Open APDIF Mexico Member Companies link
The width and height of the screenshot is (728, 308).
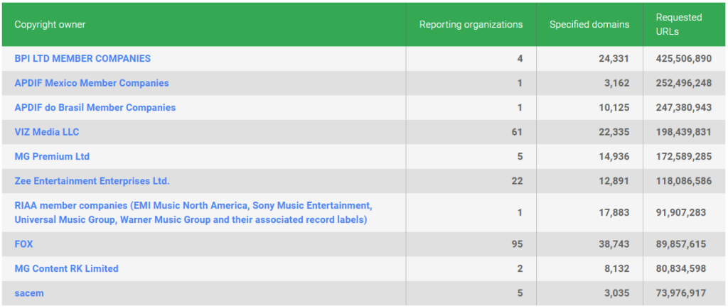[x=92, y=83]
